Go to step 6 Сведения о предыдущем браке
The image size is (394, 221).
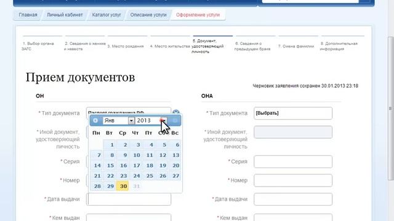point(252,46)
